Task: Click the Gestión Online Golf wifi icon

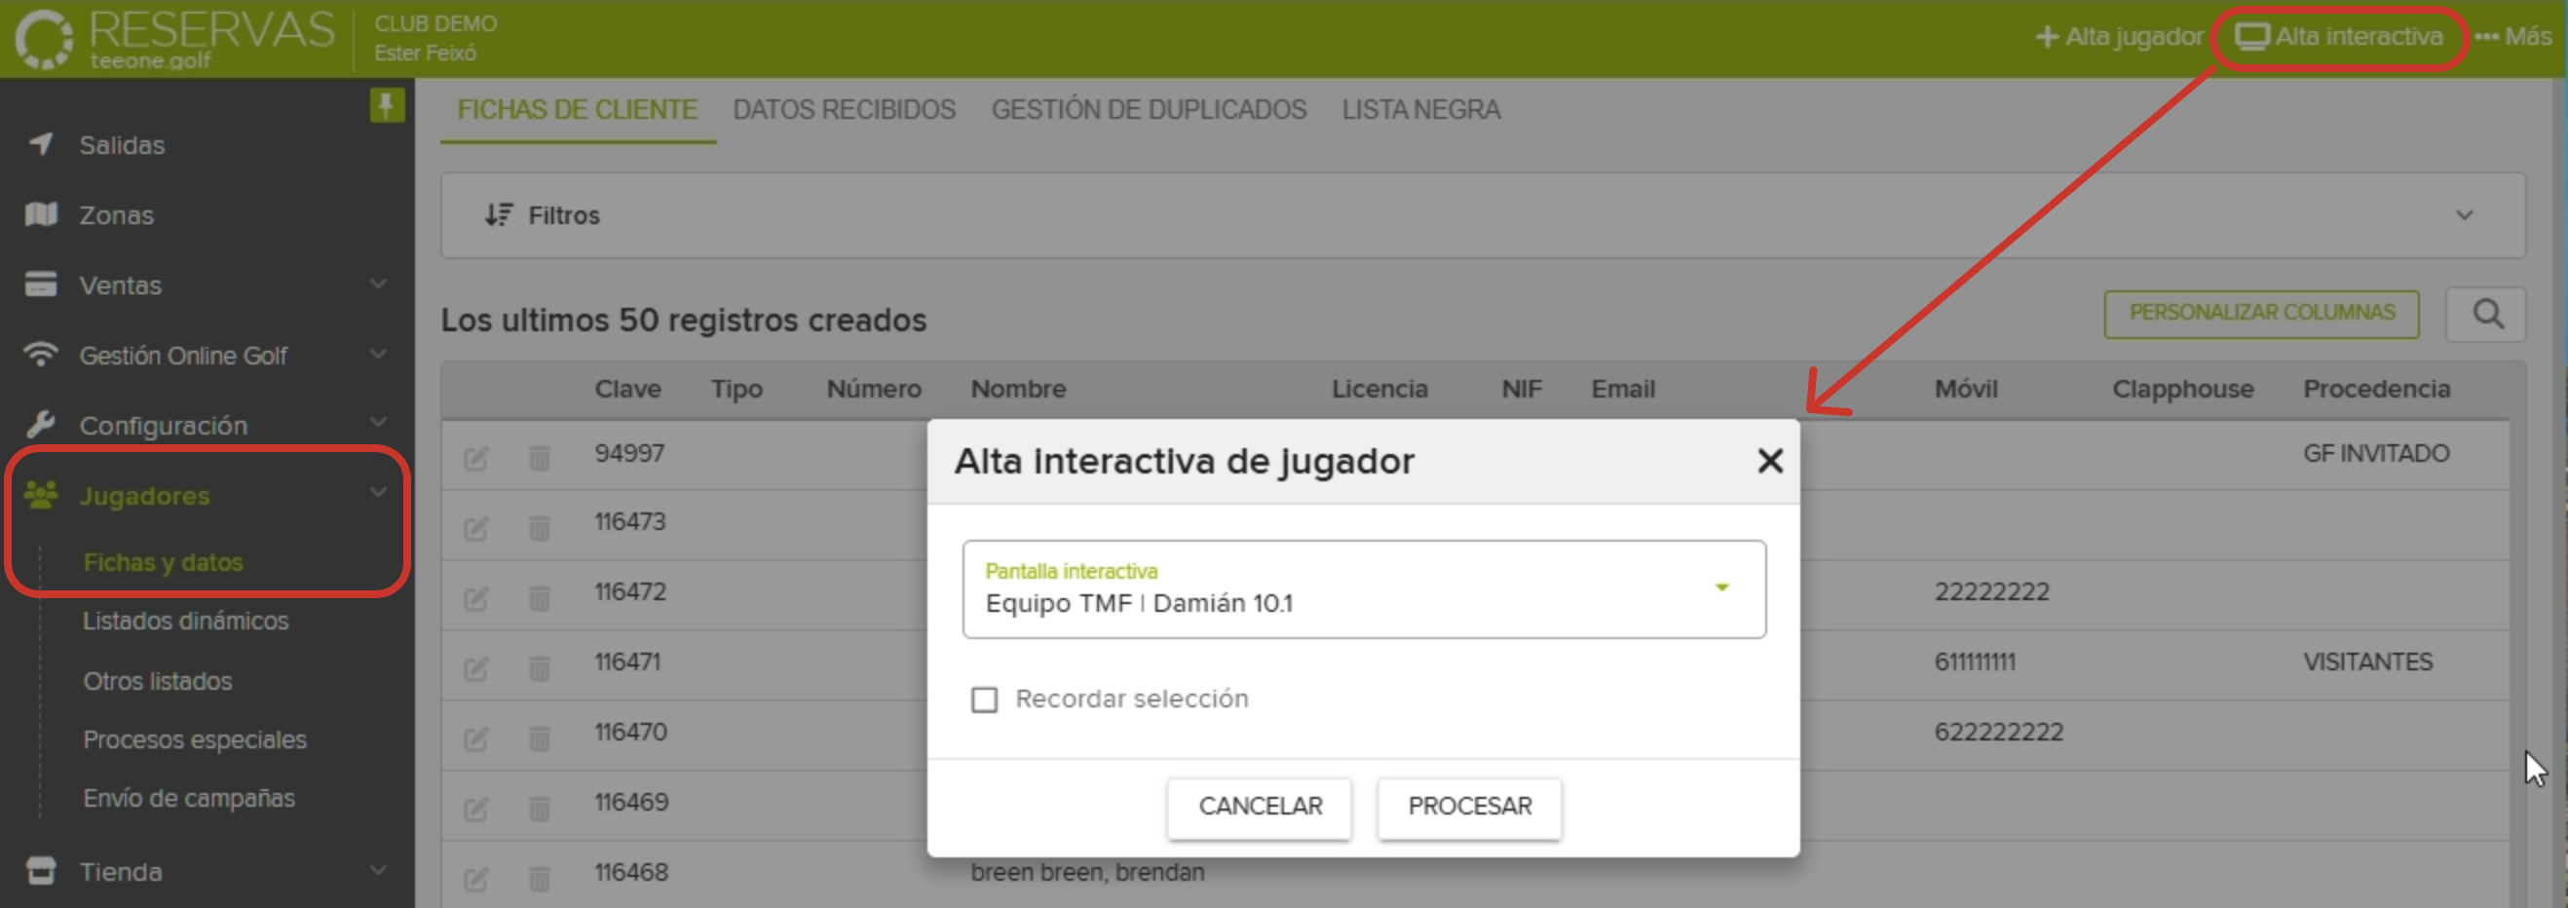Action: pos(41,353)
